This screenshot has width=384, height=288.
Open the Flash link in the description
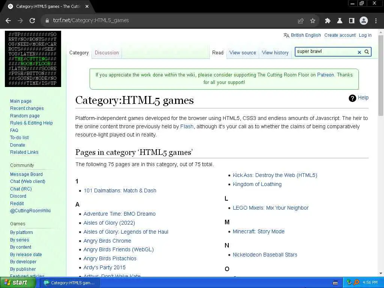point(187,127)
